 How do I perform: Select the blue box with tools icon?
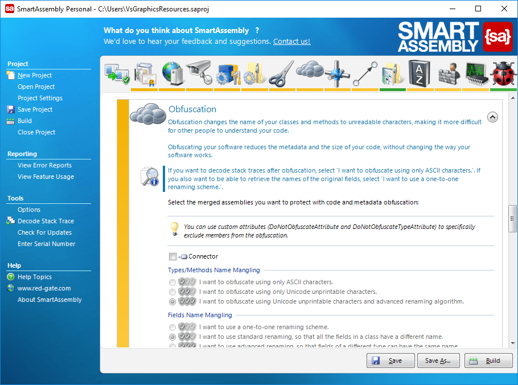228,74
